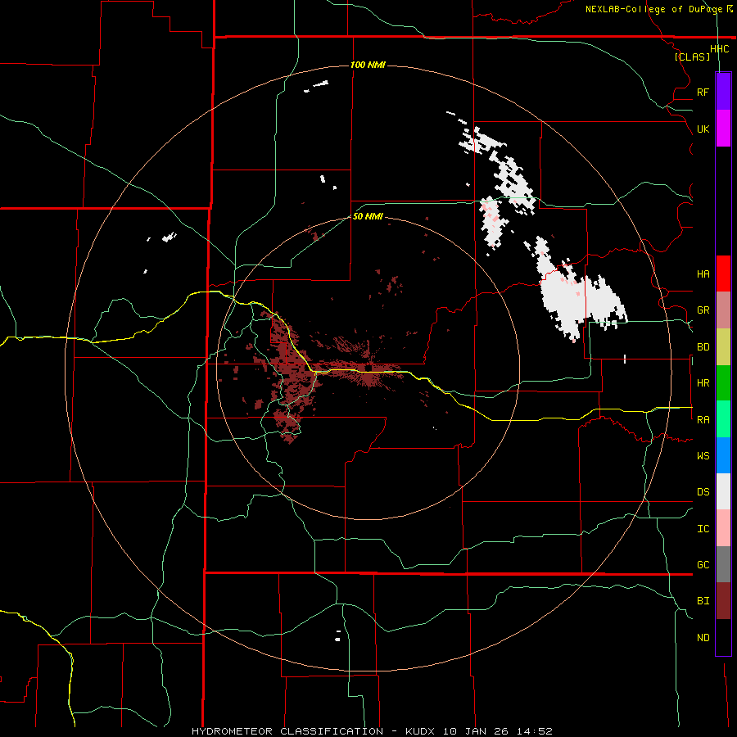Click the NEXLAB-College of DuPage credit text

653,9
